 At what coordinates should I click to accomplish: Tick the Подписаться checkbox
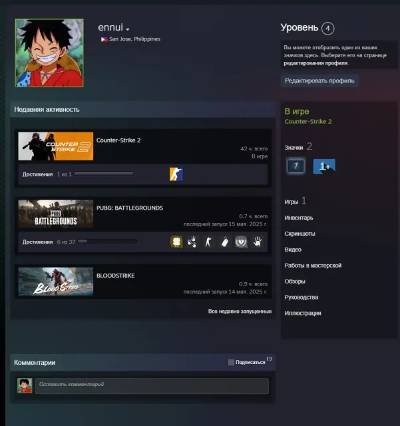[231, 362]
